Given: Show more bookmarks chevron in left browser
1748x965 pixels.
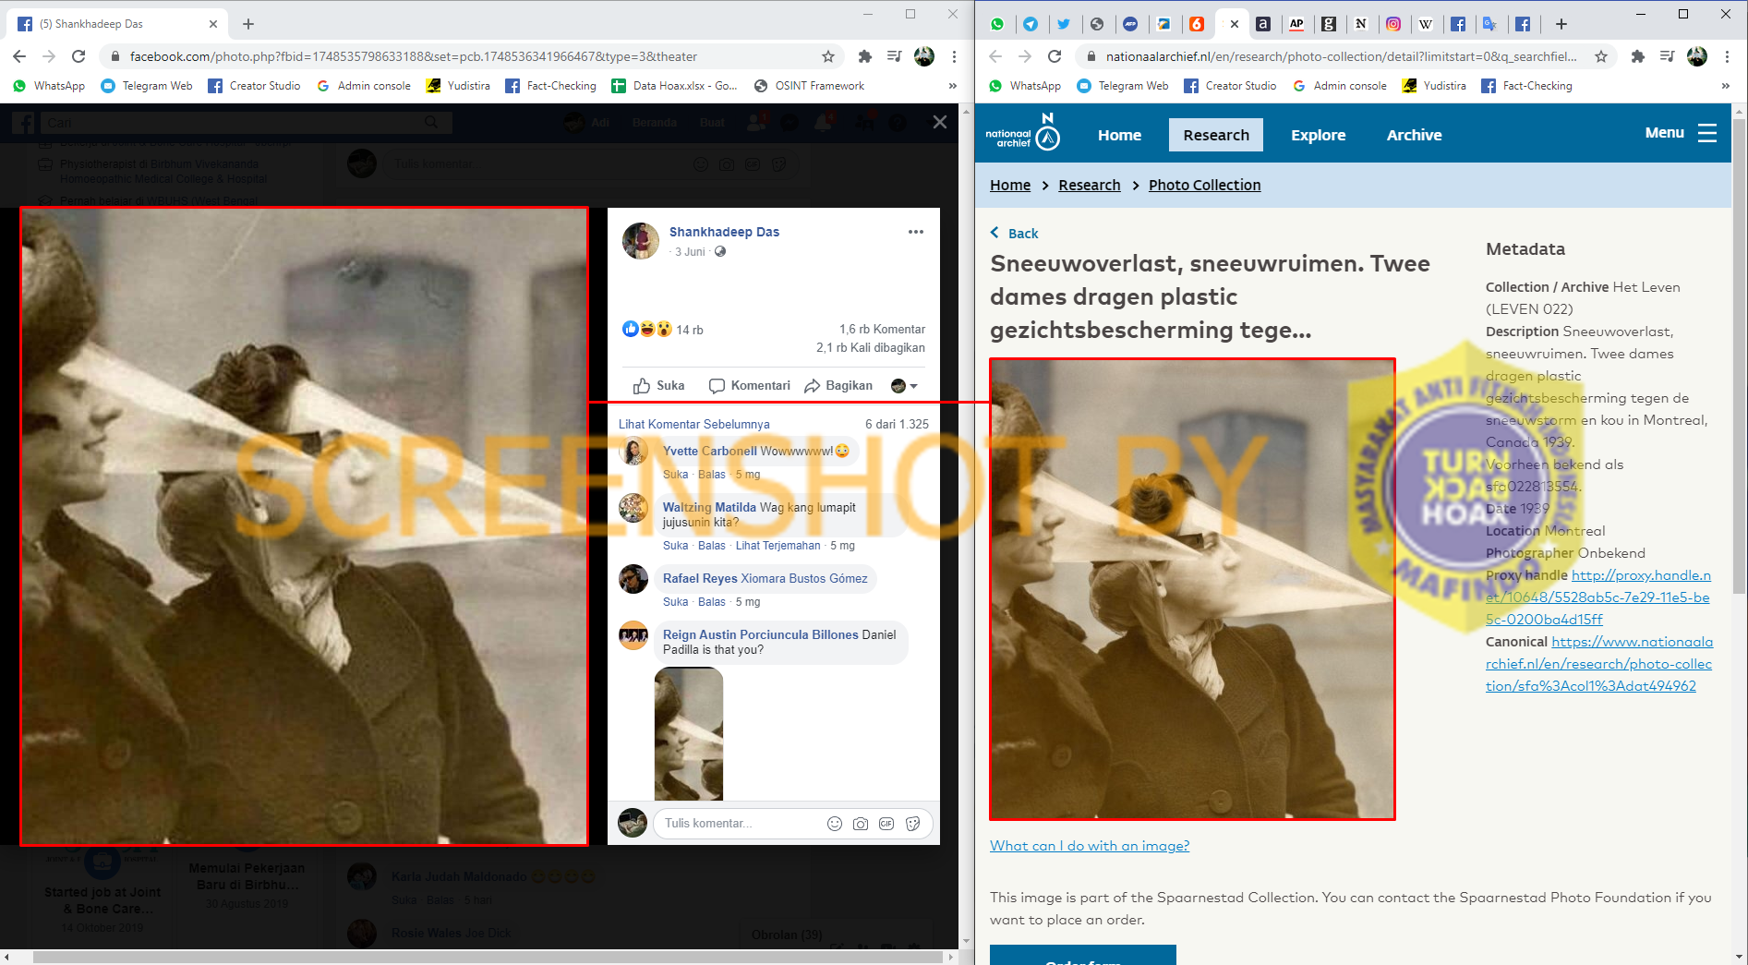Looking at the screenshot, I should [x=952, y=86].
